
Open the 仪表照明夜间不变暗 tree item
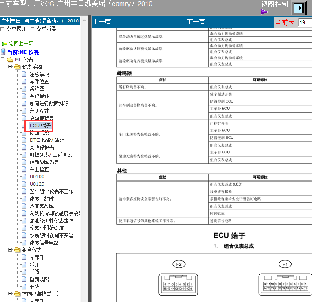pyautogui.click(x=52, y=235)
